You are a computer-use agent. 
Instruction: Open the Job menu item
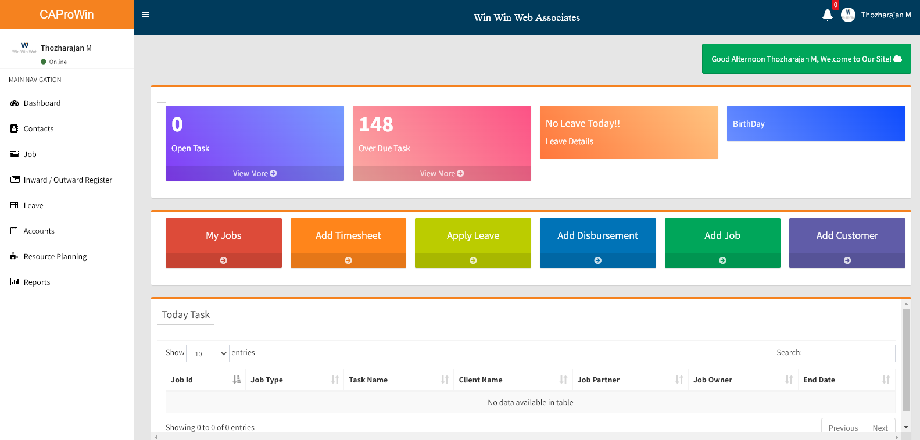pyautogui.click(x=30, y=155)
